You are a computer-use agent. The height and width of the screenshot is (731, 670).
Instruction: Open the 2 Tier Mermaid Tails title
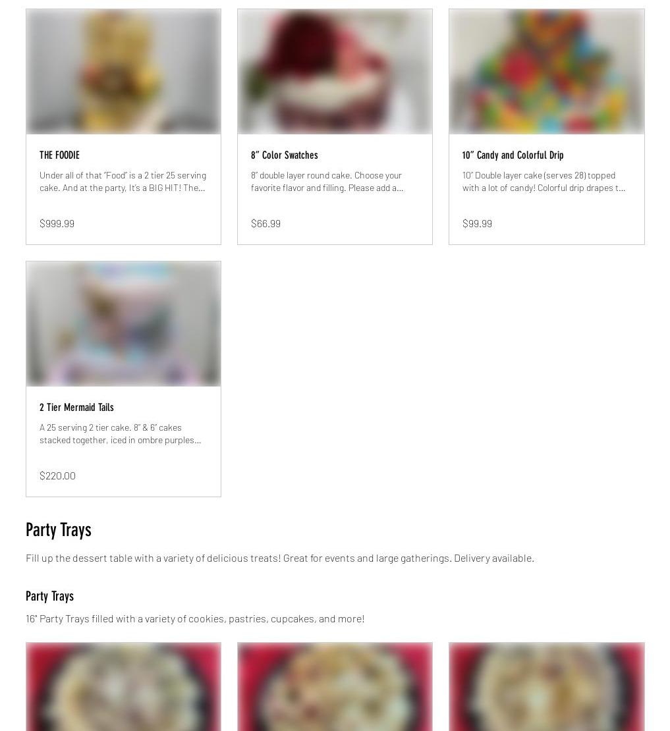[77, 408]
